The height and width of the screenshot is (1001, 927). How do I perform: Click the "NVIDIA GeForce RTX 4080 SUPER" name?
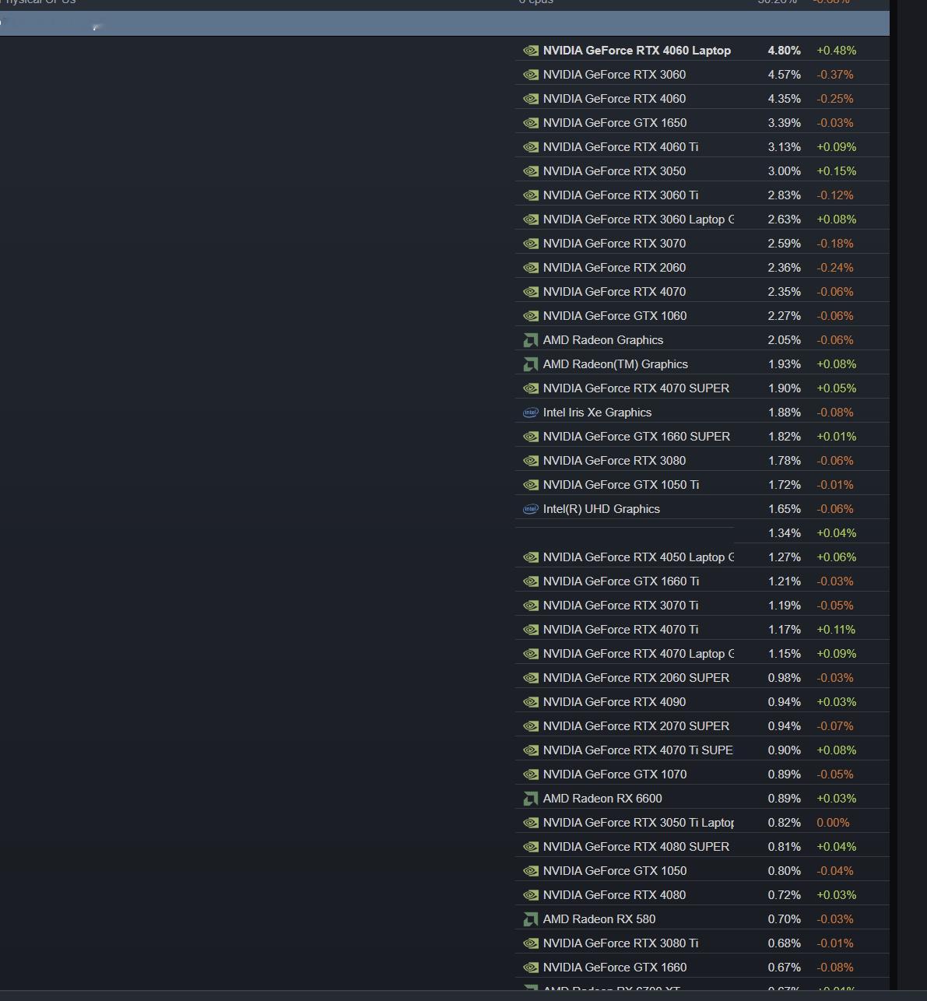click(636, 847)
